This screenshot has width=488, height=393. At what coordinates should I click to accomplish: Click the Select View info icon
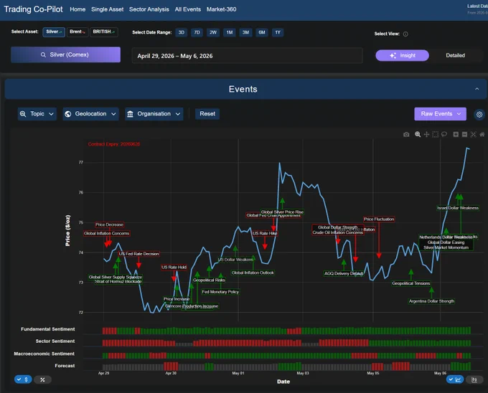click(405, 34)
